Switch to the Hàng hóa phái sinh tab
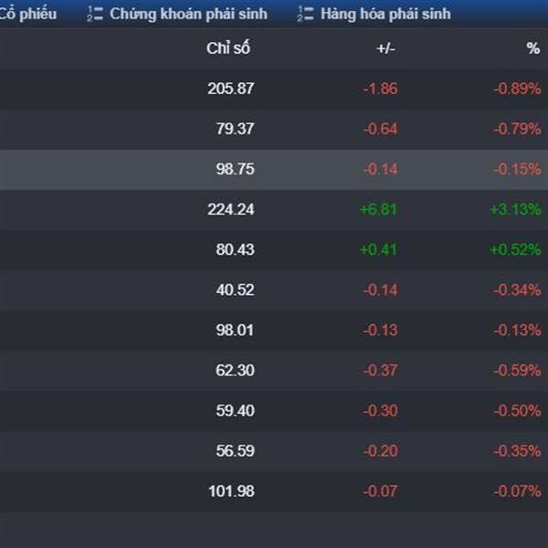This screenshot has width=548, height=548. [x=374, y=14]
